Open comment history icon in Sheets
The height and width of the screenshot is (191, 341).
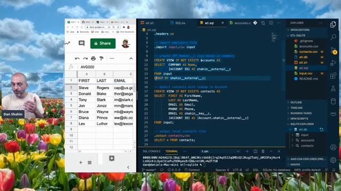tap(82, 43)
